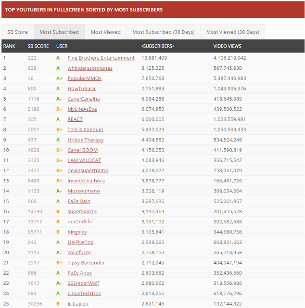305x308 pixels.
Task: Open MyLifeAsEva channel link
Action: pyautogui.click(x=82, y=109)
